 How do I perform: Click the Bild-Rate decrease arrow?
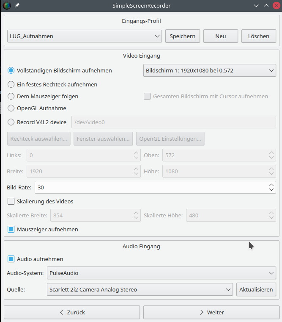click(x=271, y=189)
